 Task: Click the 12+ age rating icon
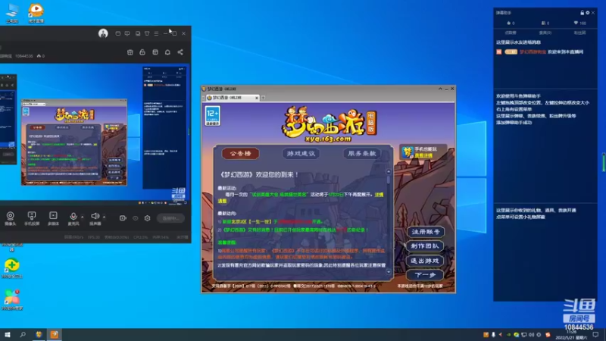coord(213,116)
